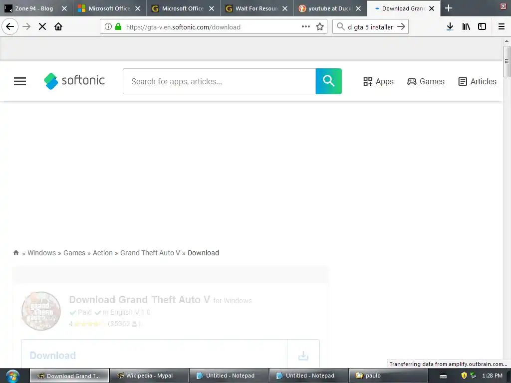This screenshot has width=511, height=383.
Task: Click the Games breadcrumb link
Action: 74,253
